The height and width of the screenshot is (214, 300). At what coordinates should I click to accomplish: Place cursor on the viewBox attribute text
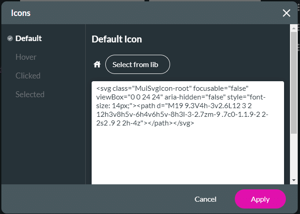coord(110,97)
